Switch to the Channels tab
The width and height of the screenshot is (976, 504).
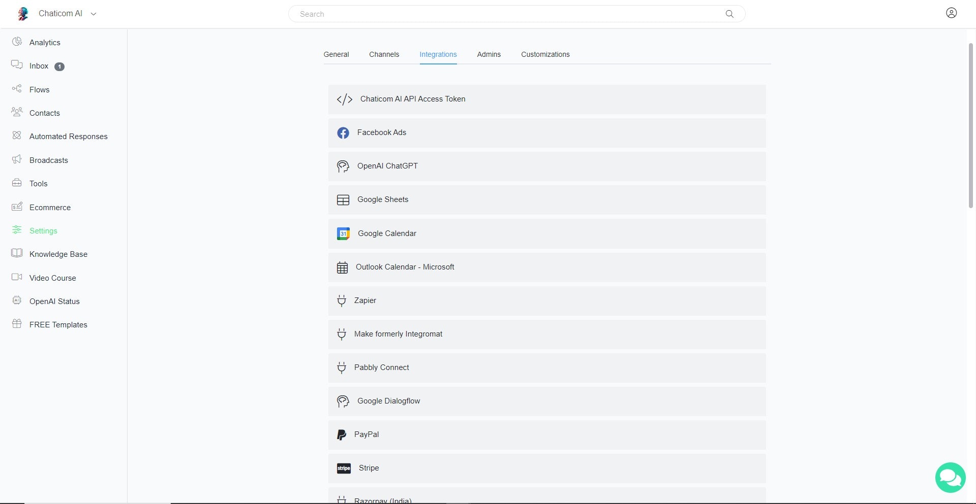(384, 54)
